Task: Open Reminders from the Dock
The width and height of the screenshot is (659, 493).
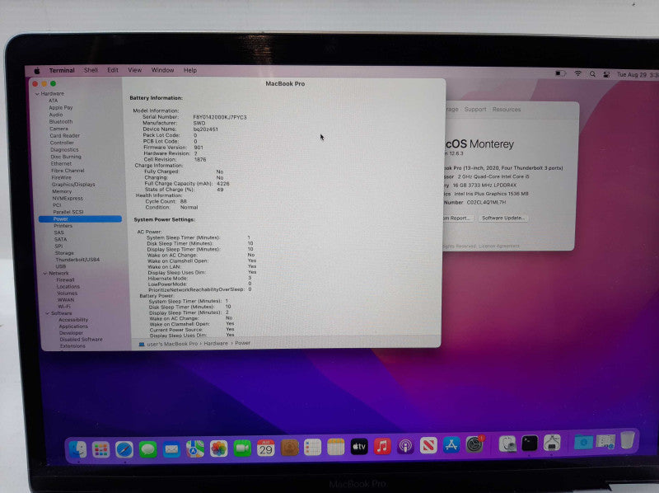Action: point(312,448)
